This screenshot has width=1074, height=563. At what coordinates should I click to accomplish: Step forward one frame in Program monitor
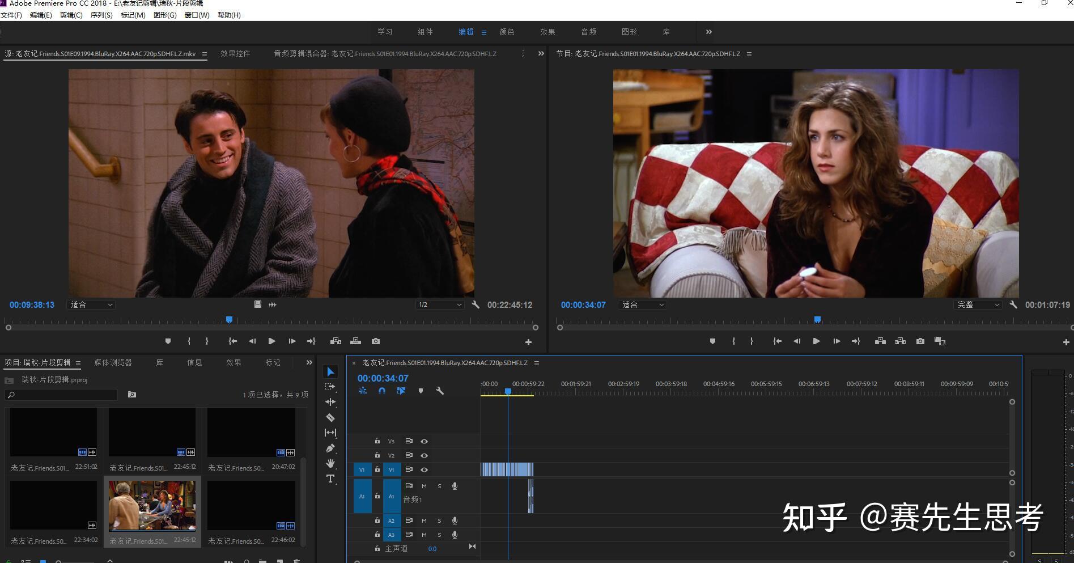[837, 341]
